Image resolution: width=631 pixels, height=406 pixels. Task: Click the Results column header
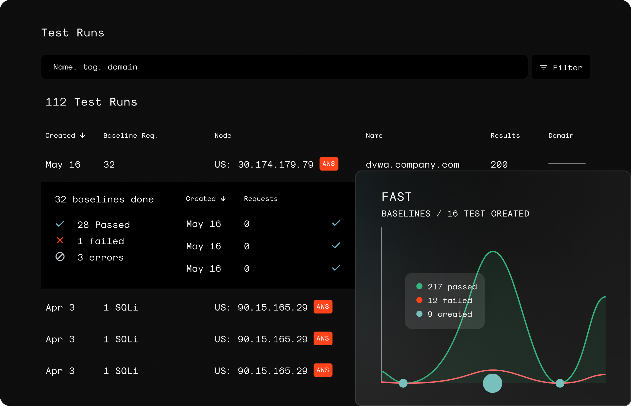point(505,136)
